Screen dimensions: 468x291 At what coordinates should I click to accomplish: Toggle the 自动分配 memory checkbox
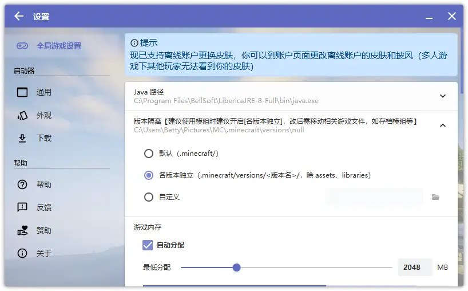pyautogui.click(x=148, y=245)
